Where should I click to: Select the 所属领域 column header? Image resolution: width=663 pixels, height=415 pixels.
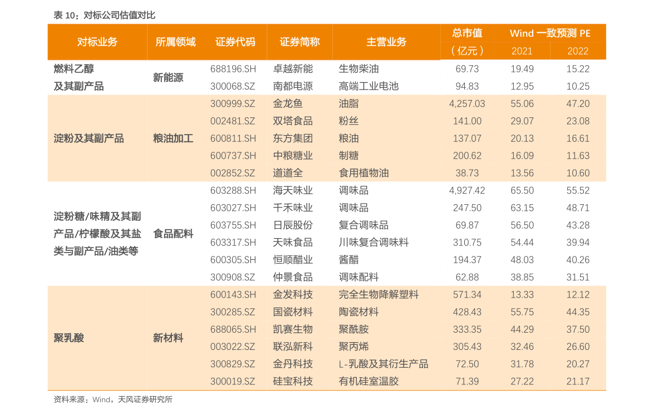[175, 42]
